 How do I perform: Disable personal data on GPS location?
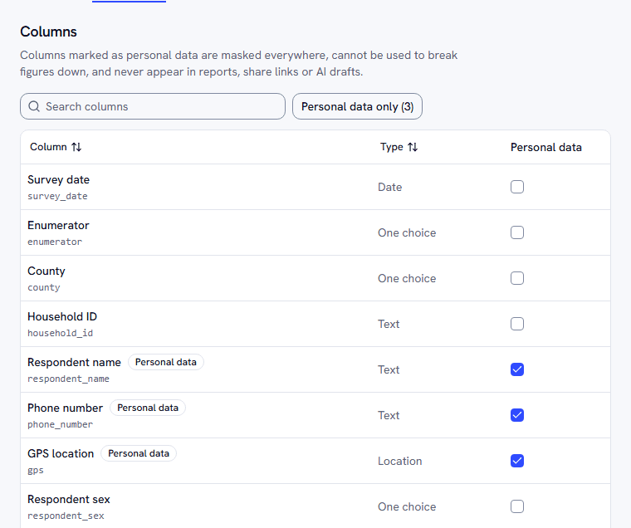(517, 462)
